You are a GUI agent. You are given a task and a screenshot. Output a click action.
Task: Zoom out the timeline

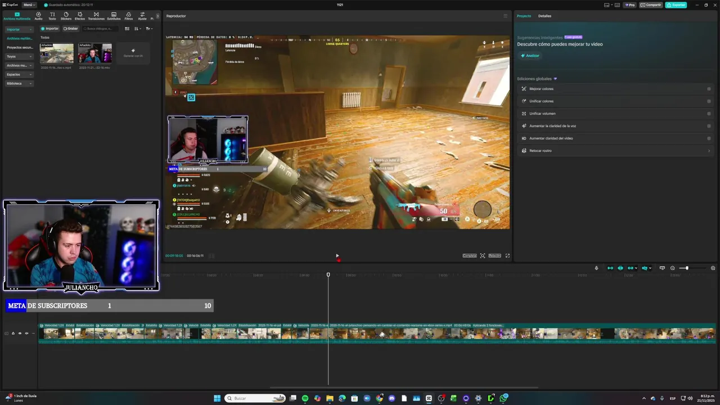coord(672,268)
